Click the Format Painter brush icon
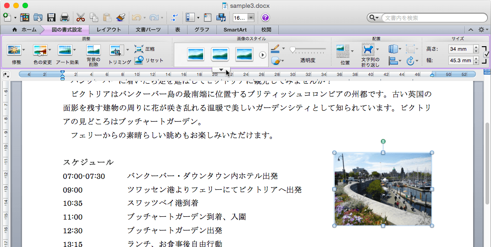This screenshot has width=491, height=247. 121,18
